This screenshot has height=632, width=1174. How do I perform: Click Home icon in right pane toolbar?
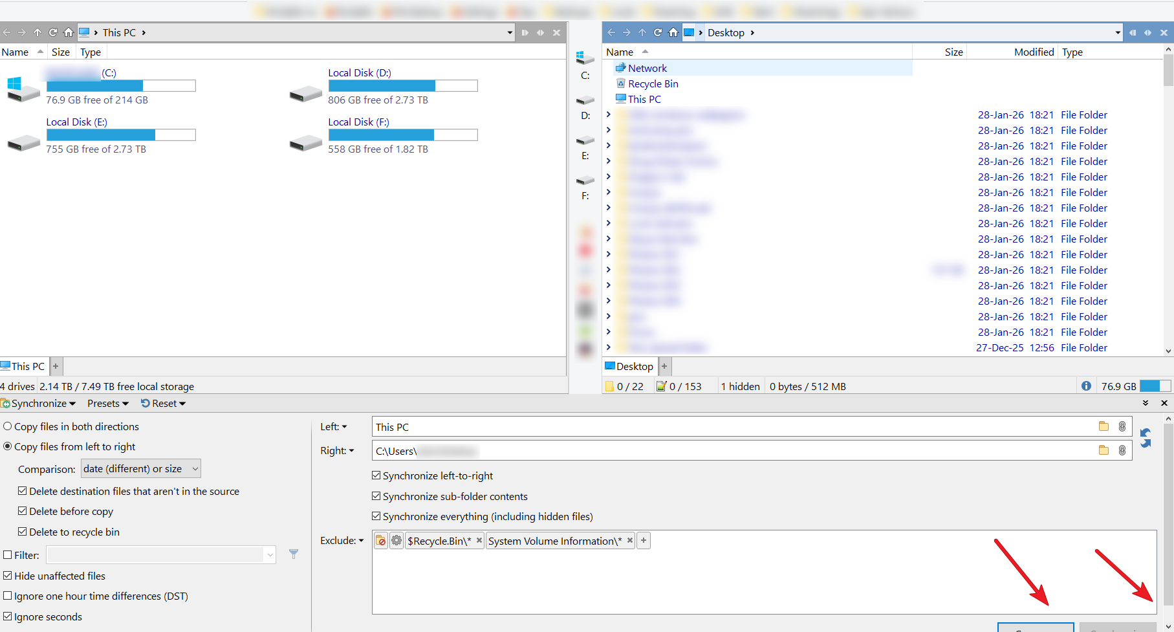673,32
